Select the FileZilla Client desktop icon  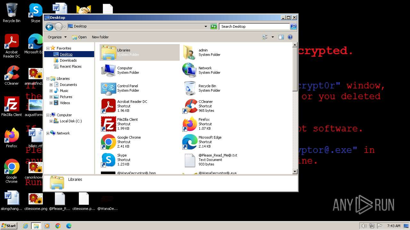[x=12, y=107]
